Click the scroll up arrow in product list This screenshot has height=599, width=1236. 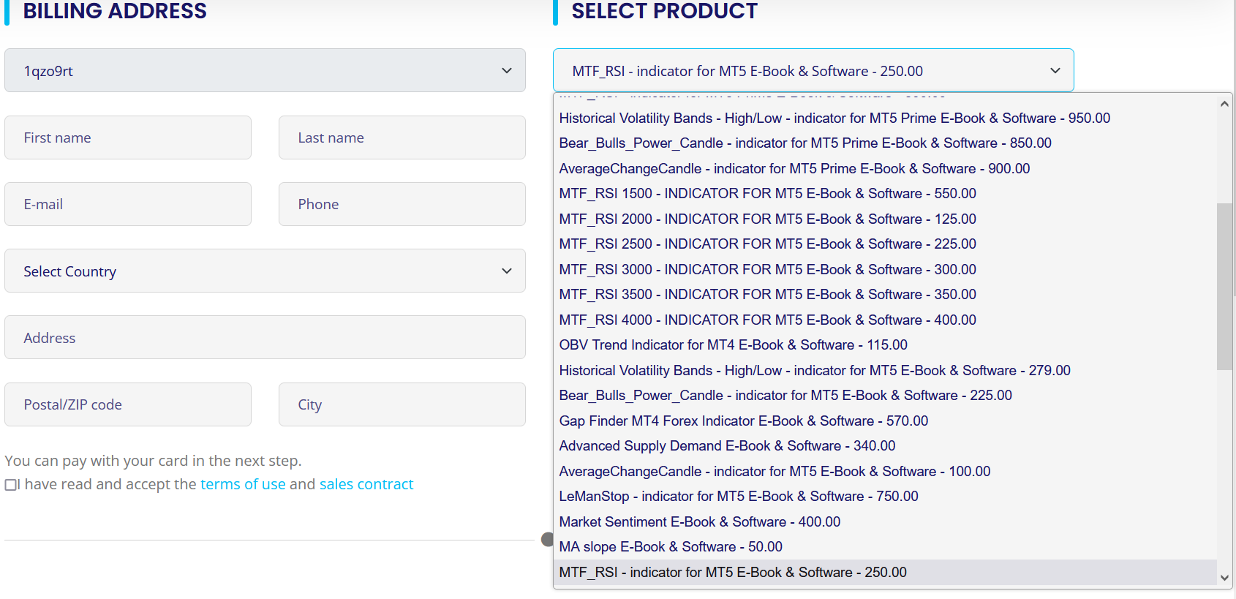pyautogui.click(x=1224, y=104)
